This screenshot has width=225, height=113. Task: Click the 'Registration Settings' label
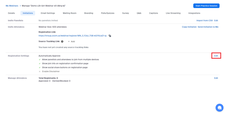tap(19, 56)
